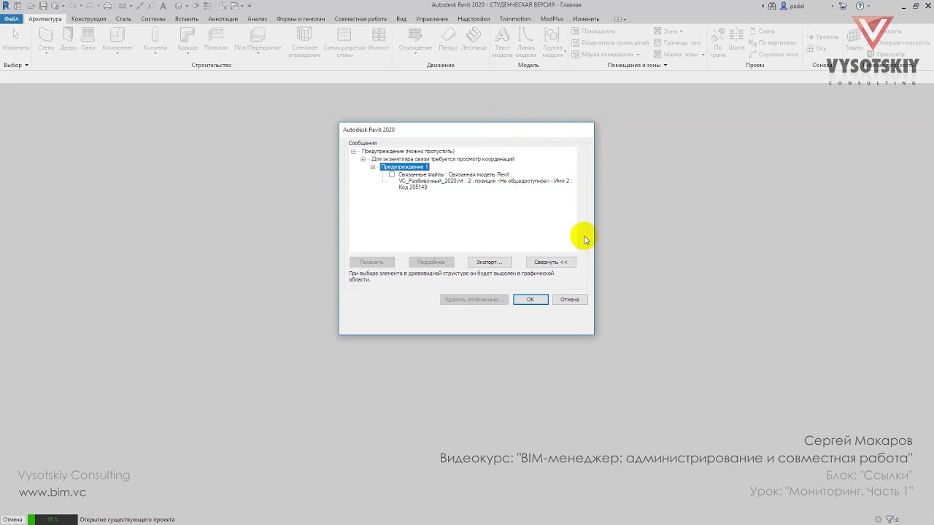Click the Autodesk App Store cart icon
This screenshot has height=525, width=934.
[x=842, y=6]
